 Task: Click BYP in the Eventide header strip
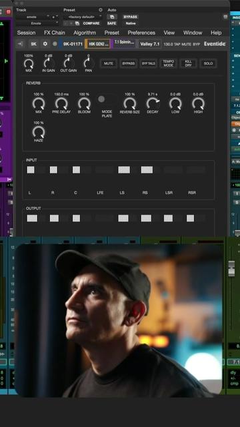point(197,44)
